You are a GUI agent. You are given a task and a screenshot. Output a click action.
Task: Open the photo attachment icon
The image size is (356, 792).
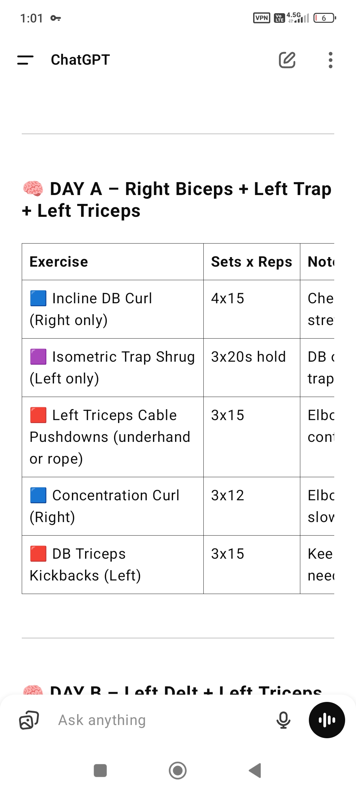29,720
